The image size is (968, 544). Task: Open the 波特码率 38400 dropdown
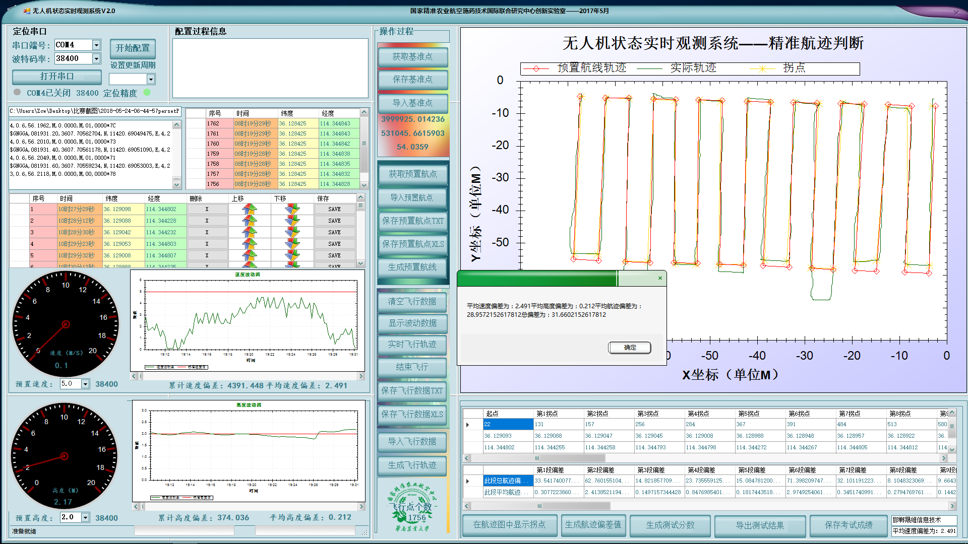96,58
